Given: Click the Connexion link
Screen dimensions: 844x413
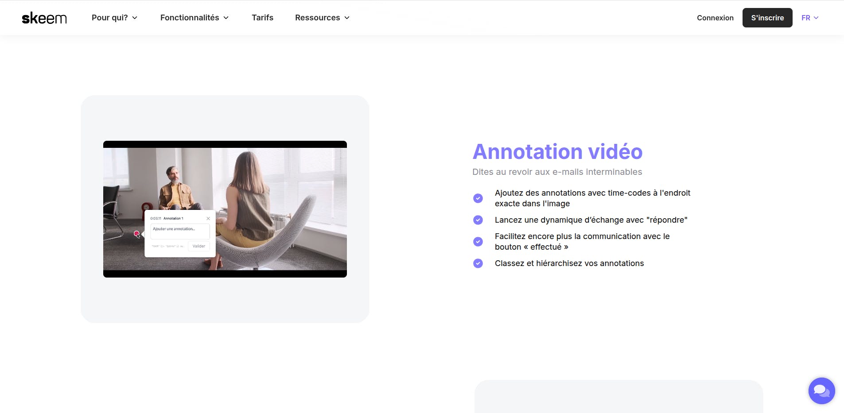Looking at the screenshot, I should tap(715, 18).
